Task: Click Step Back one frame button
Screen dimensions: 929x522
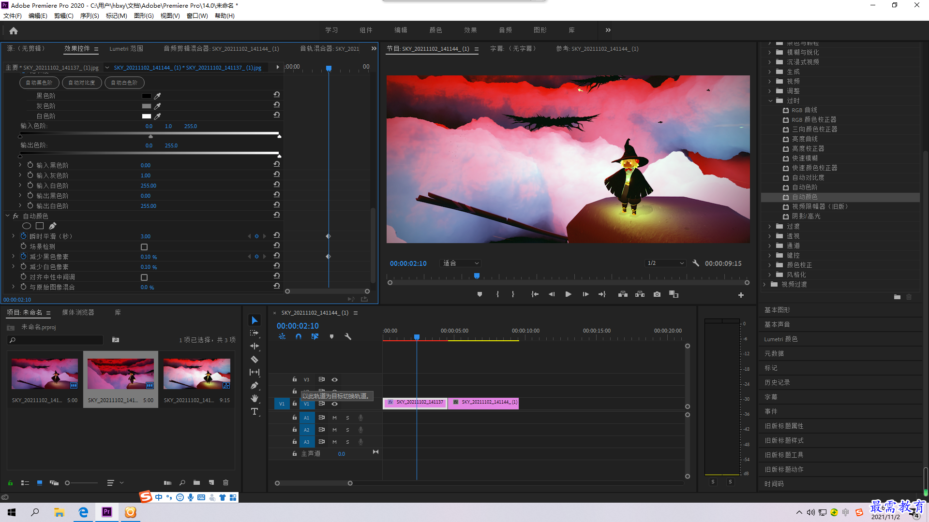Action: pyautogui.click(x=552, y=294)
